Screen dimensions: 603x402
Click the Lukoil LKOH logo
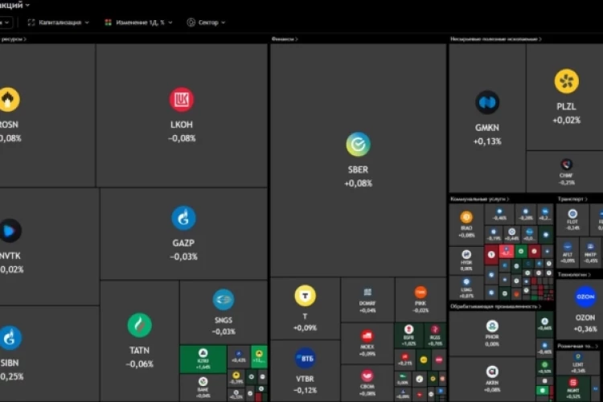click(x=182, y=100)
